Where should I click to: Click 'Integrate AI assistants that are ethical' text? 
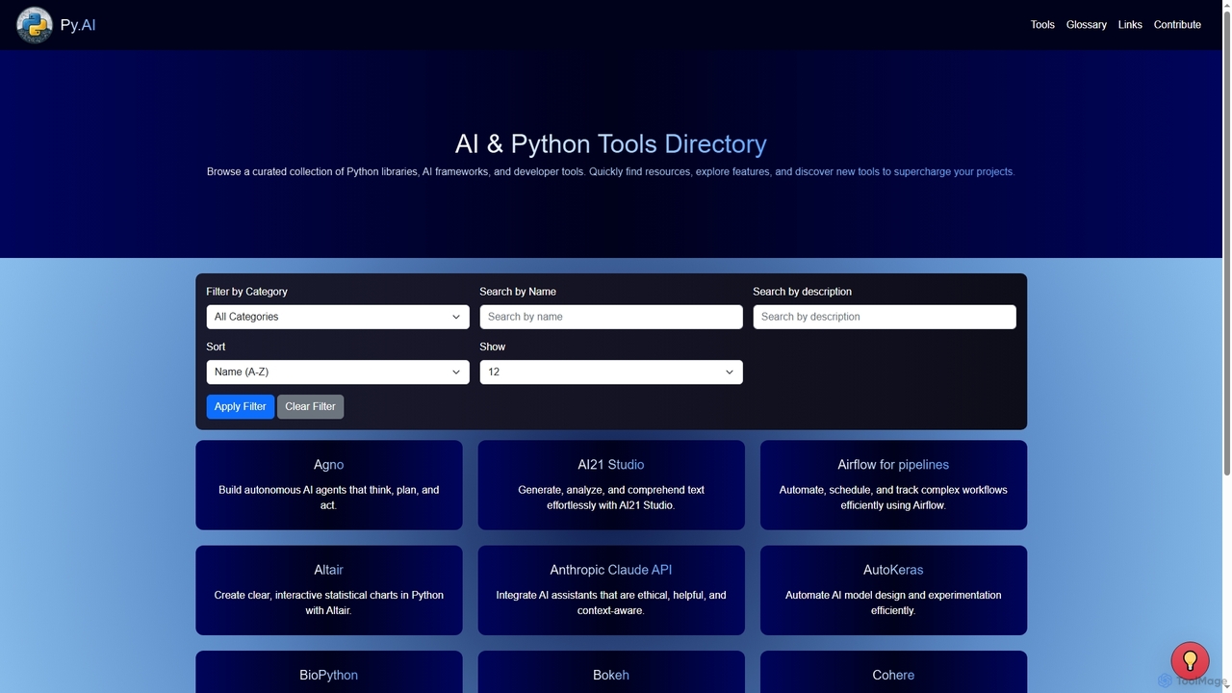point(611,603)
